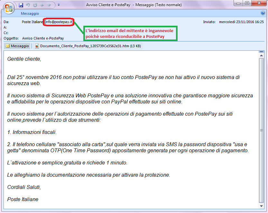The width and height of the screenshot is (268, 213).
Task: Save the message with the floppy icon
Action: click(21, 5)
